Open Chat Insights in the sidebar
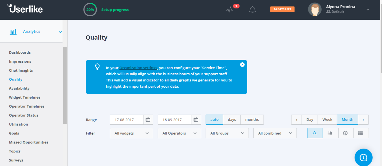 point(21,71)
